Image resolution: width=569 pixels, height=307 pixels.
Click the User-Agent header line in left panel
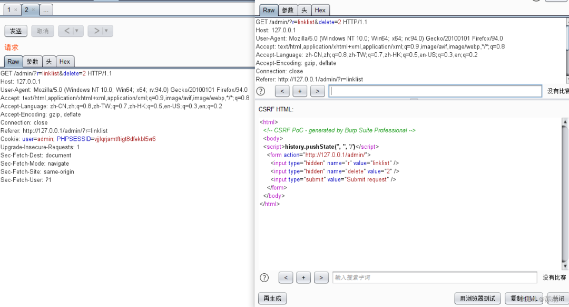click(124, 90)
